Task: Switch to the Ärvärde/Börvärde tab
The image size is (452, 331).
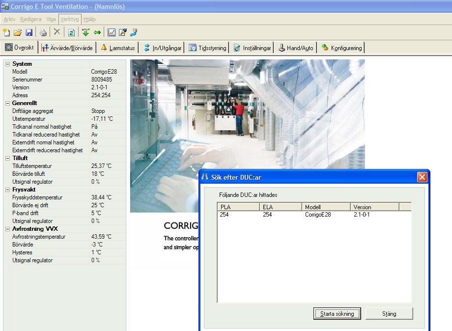Action: tap(67, 48)
